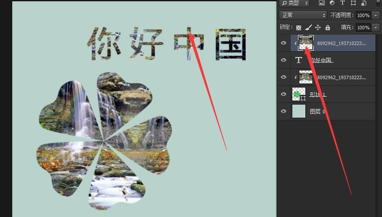Filter layers by shape layer icon
The width and height of the screenshot is (382, 217).
pos(353,3)
